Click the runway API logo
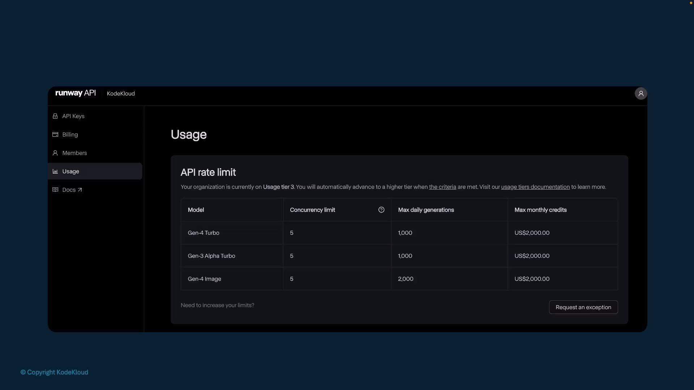The width and height of the screenshot is (694, 390). [x=76, y=93]
